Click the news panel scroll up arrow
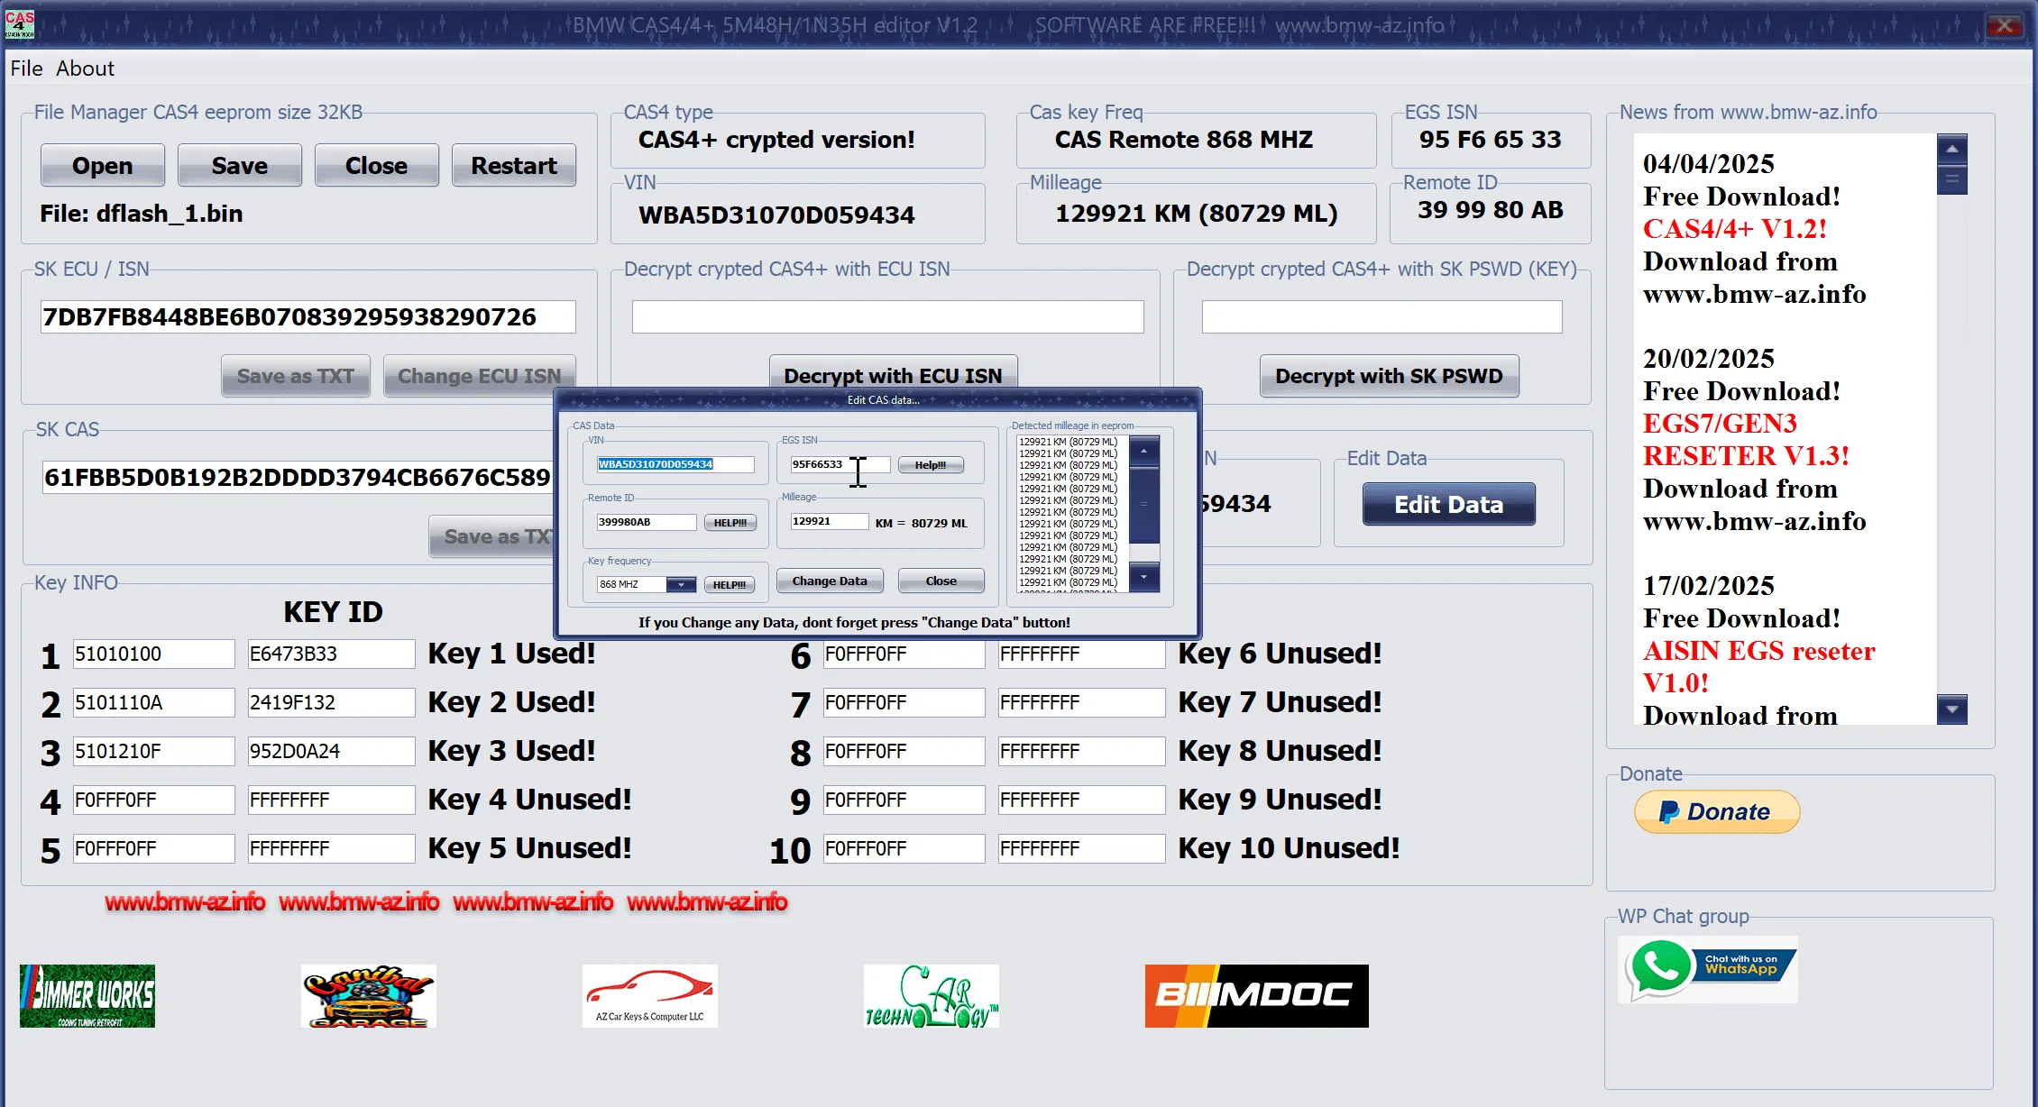 pos(1951,149)
